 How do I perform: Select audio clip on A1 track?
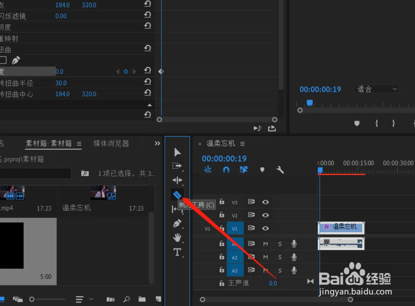341,243
